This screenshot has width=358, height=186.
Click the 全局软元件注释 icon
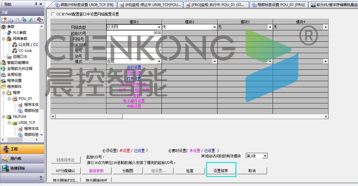(x=3, y=68)
